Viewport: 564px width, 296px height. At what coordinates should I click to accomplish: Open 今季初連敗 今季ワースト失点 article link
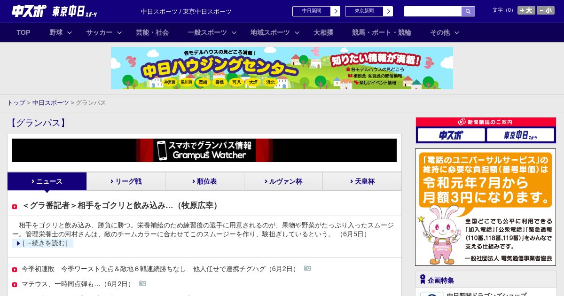click(160, 269)
